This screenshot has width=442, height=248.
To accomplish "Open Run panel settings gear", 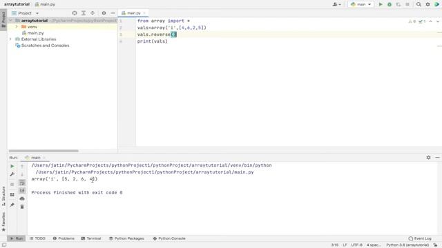I will click(428, 158).
